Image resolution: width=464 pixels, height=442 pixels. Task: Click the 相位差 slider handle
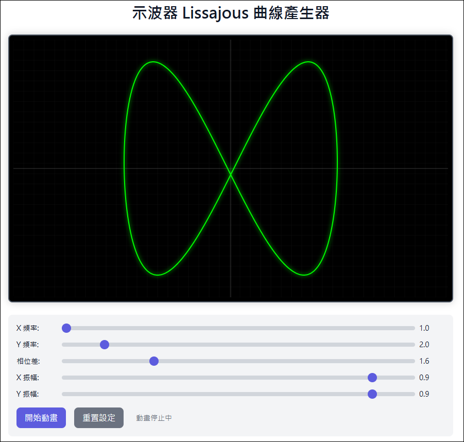(x=154, y=361)
